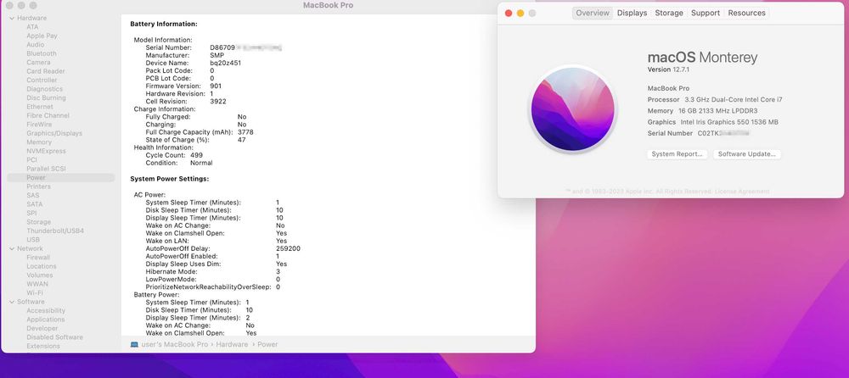Select FireWire in the sidebar
The image size is (849, 378).
click(x=39, y=125)
